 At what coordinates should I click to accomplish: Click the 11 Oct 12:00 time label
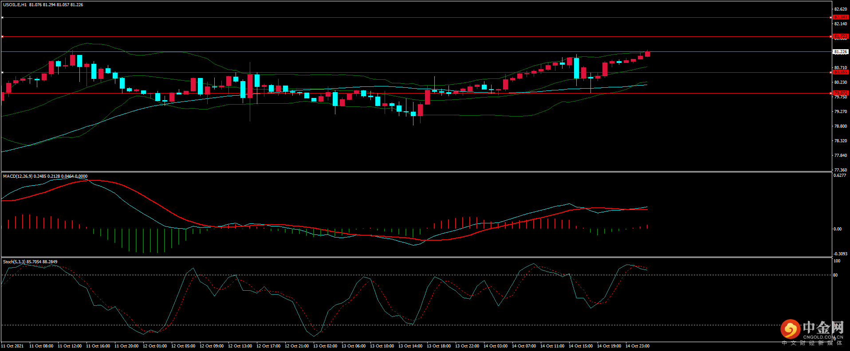pos(70,346)
